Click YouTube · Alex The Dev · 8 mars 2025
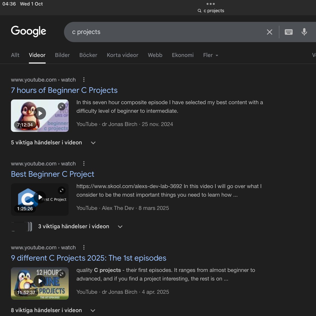 click(x=123, y=208)
